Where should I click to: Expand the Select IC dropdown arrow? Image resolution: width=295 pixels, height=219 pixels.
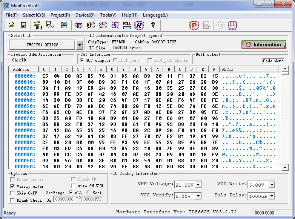tap(80, 45)
